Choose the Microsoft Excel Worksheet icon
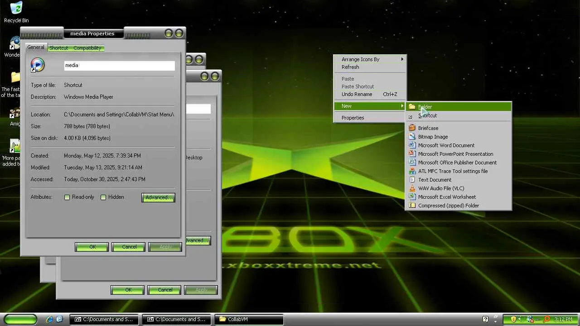The width and height of the screenshot is (580, 326). 412,197
